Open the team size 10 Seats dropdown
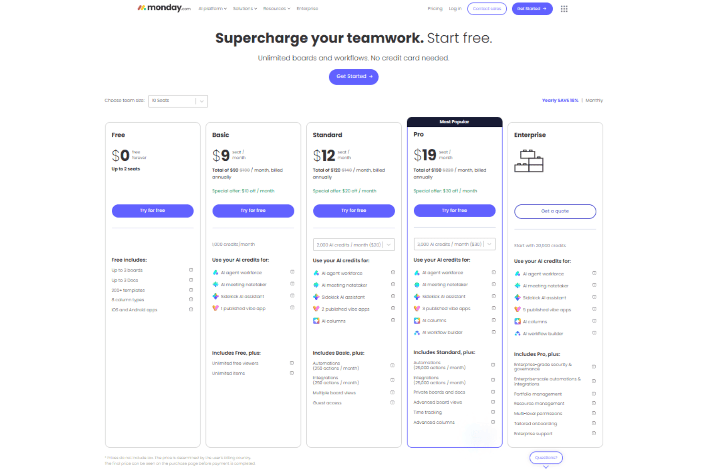This screenshot has width=707, height=471. 178,101
